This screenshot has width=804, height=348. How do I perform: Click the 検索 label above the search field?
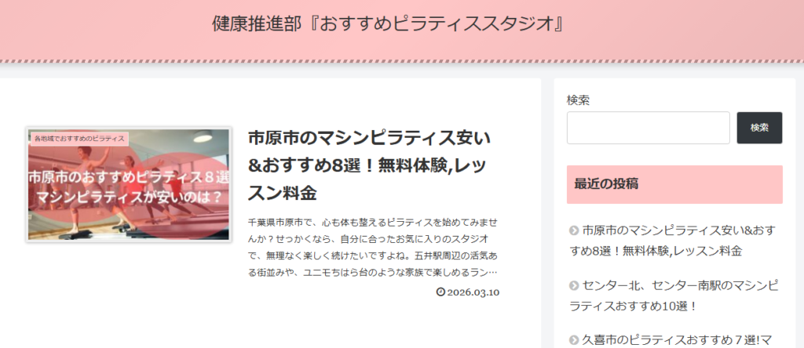[578, 100]
